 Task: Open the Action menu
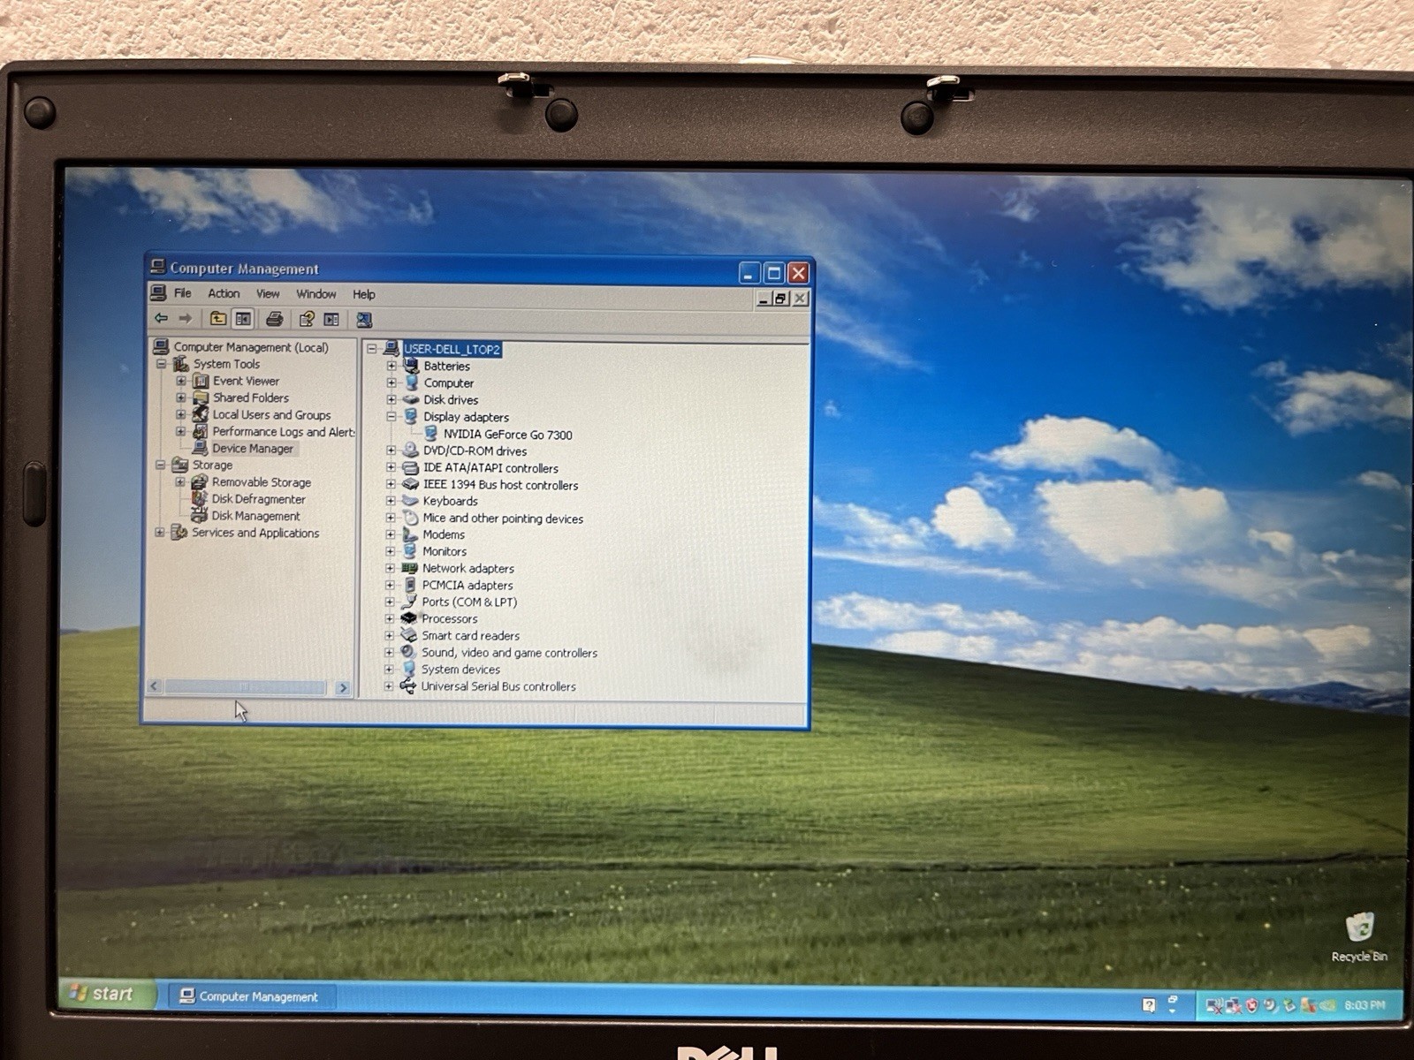pos(224,293)
